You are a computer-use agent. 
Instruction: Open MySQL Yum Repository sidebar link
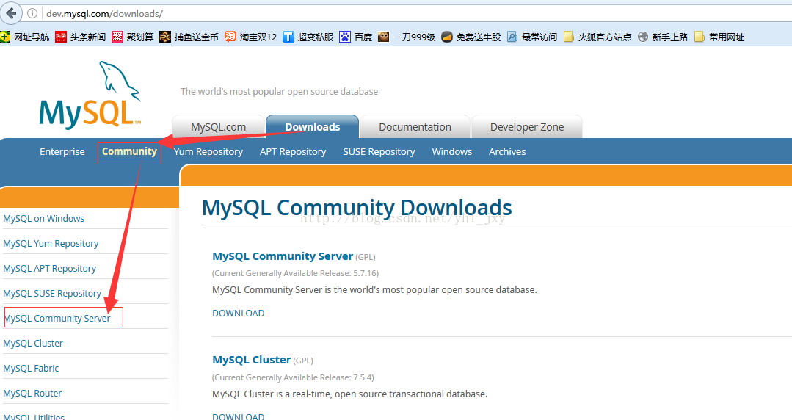click(51, 244)
